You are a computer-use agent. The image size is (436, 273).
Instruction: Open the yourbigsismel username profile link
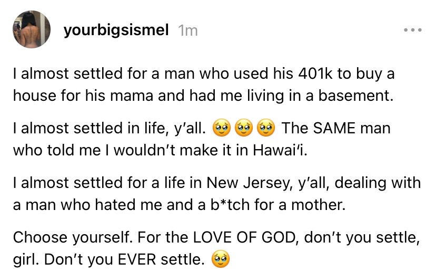[116, 30]
